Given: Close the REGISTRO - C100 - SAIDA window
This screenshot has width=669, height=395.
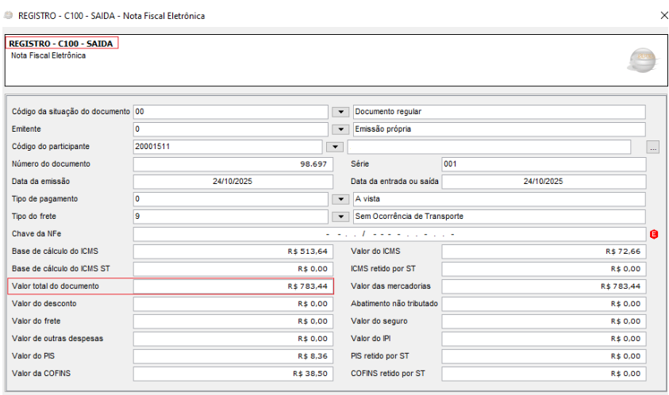Looking at the screenshot, I should click(664, 15).
